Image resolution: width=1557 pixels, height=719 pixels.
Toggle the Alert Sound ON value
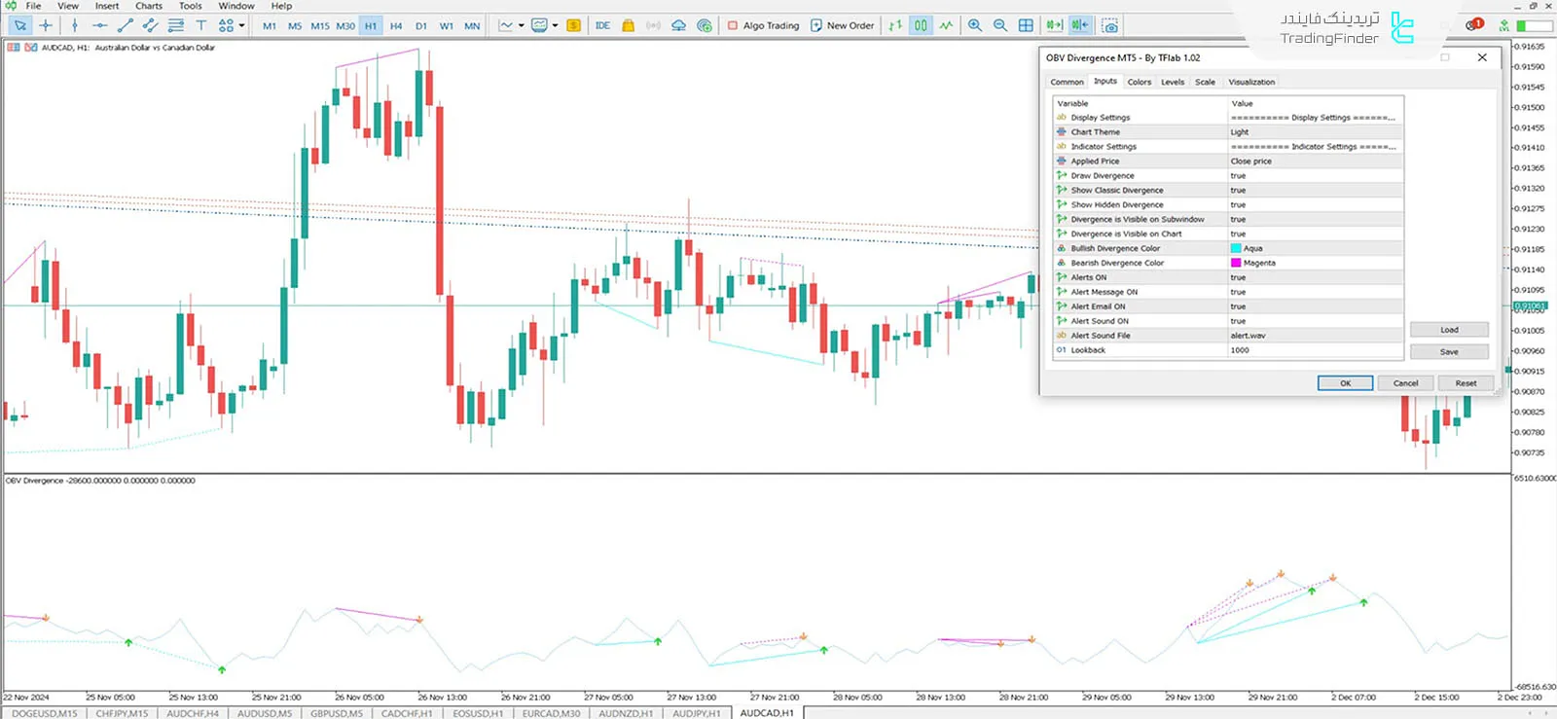tap(1314, 321)
